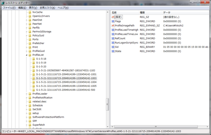Select the setup key

tap(36, 113)
